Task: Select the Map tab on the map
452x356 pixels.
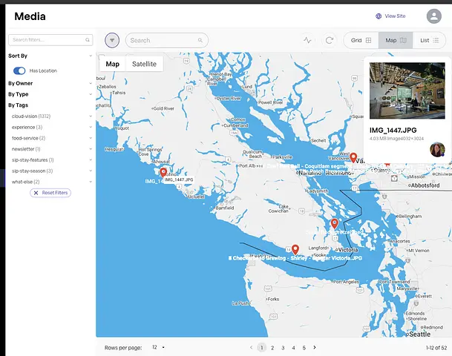Action: [112, 64]
